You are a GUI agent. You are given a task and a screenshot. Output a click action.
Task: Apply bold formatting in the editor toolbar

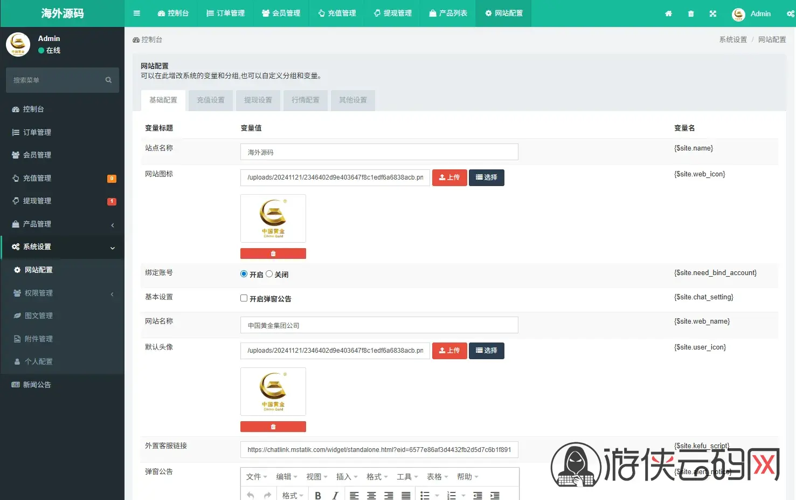[318, 495]
